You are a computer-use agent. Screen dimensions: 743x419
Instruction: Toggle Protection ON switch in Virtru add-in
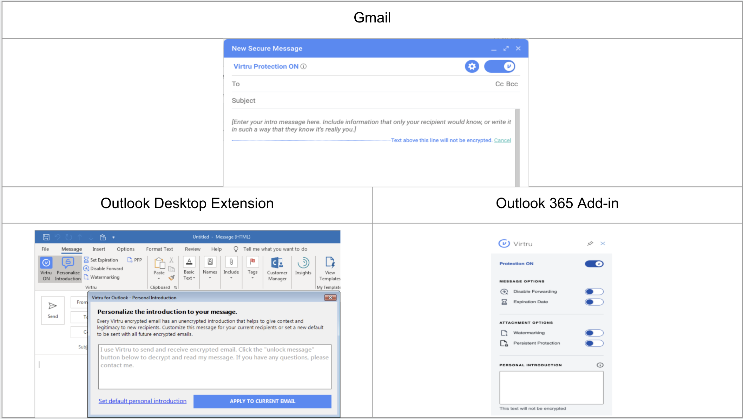(594, 264)
